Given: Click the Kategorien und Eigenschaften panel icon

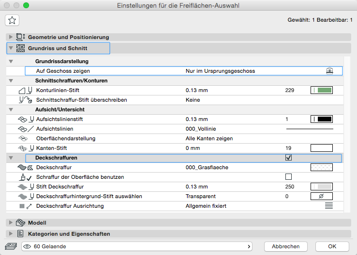Looking at the screenshot, I should (x=20, y=234).
